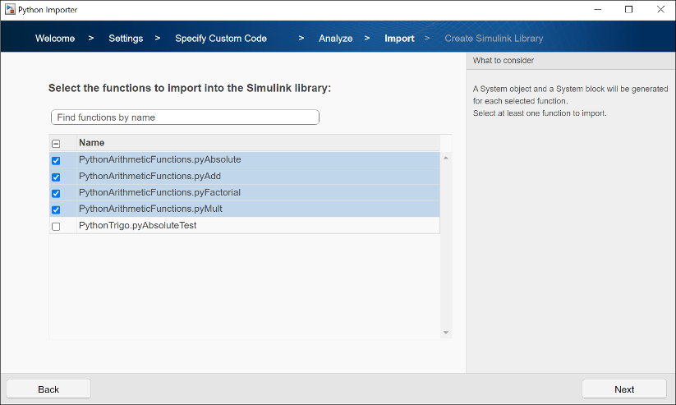The image size is (676, 405).
Task: Navigate to Specify Custom Code step
Action: coord(221,39)
